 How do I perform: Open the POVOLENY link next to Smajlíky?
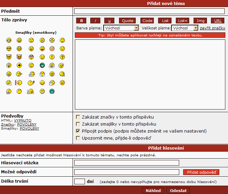coord(29,129)
